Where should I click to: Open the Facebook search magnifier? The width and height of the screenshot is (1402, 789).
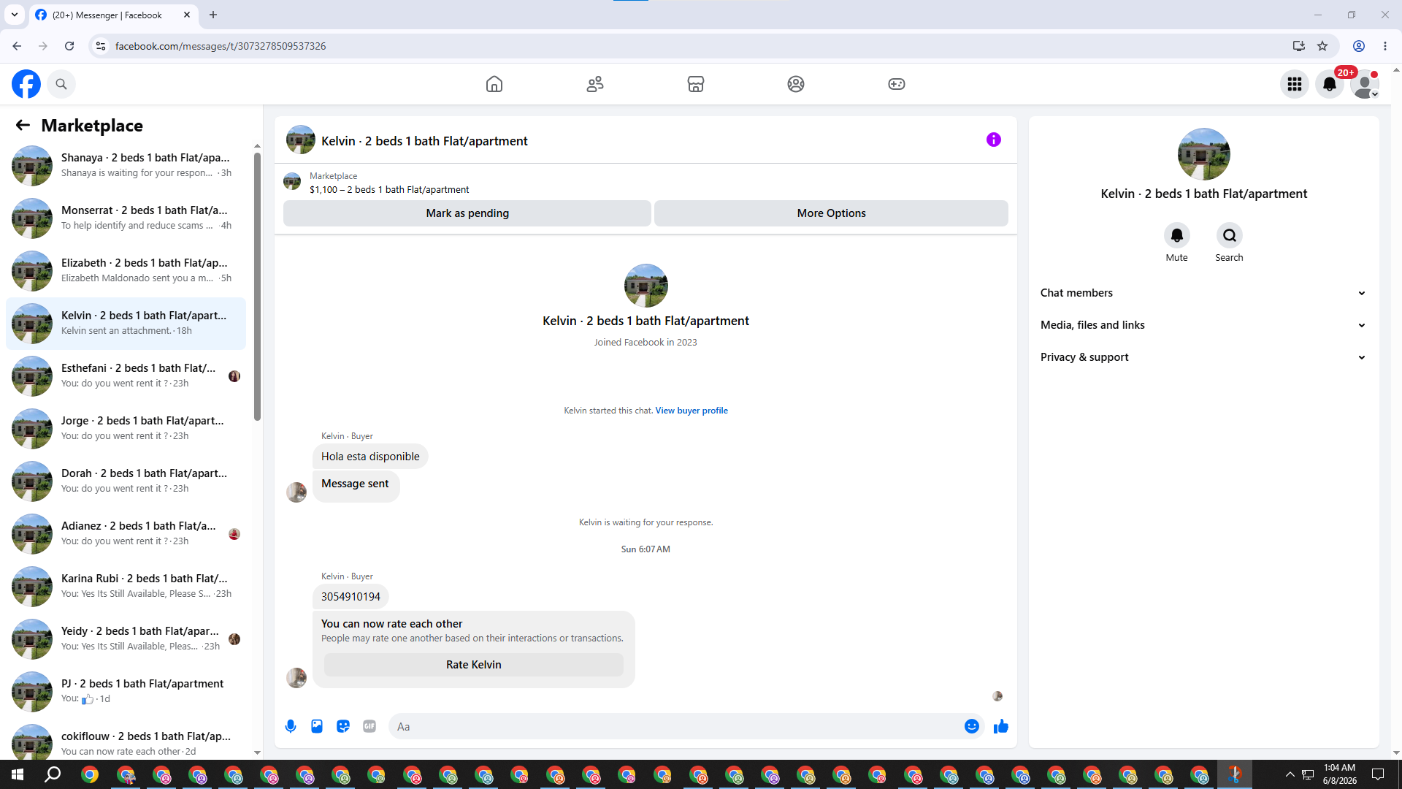coord(61,84)
